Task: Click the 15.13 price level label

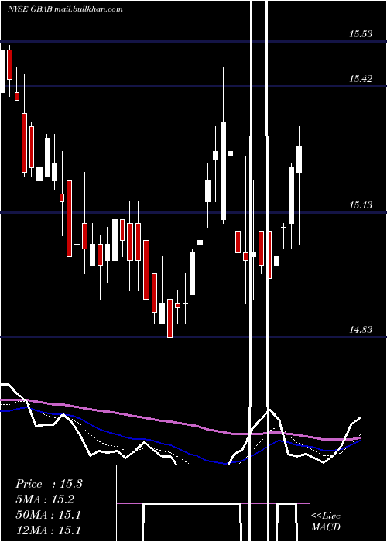Action: (x=361, y=205)
